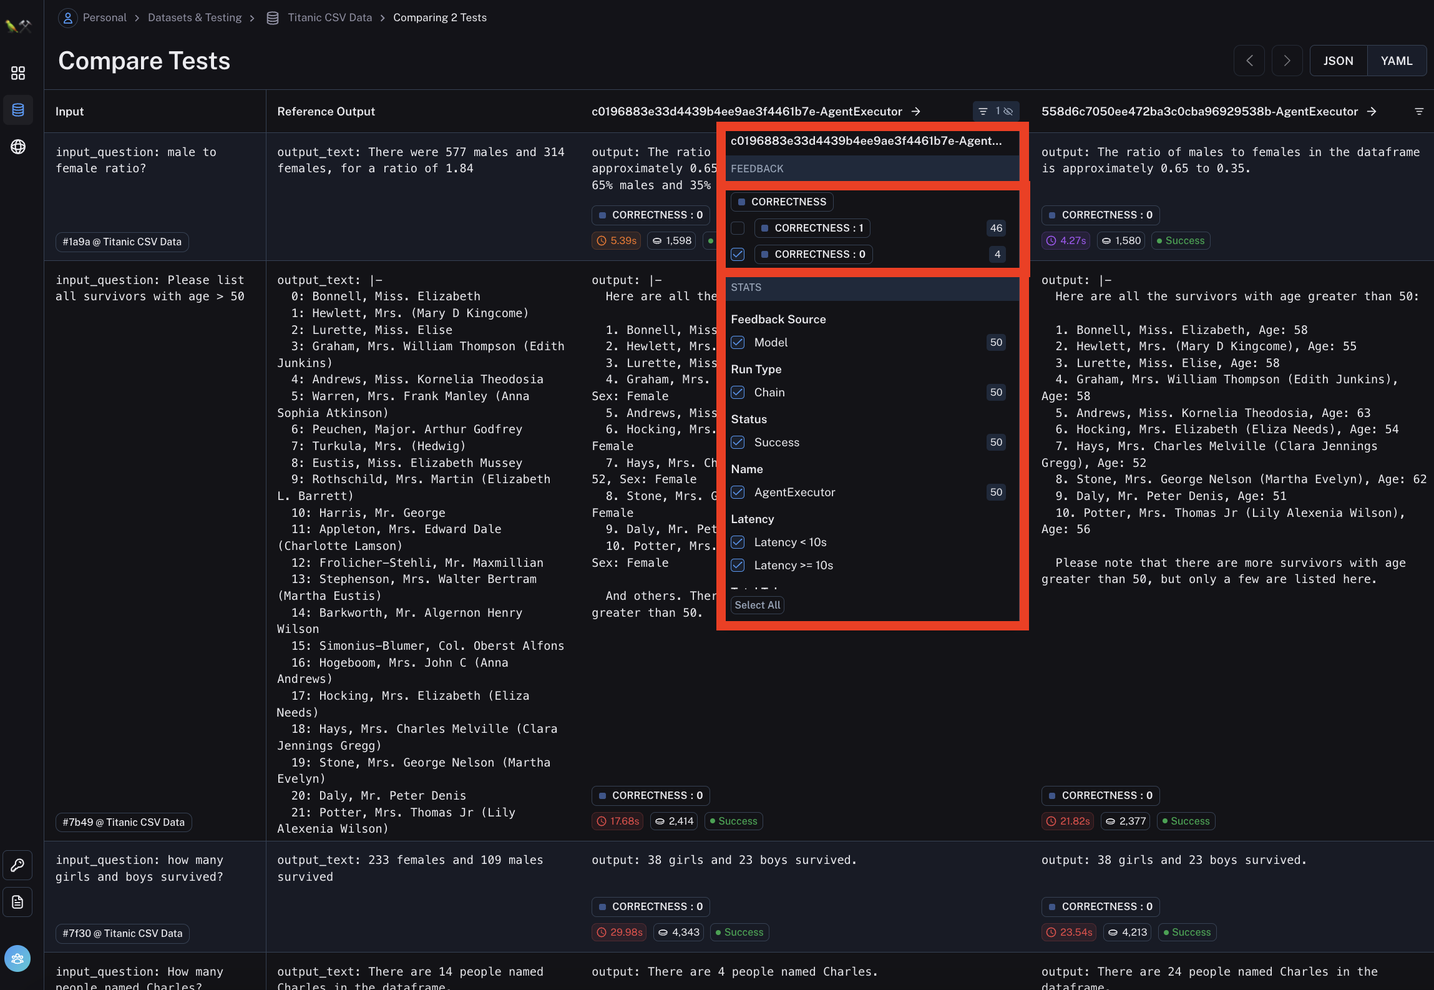Check the CORRECTNESS : 1 filter checkbox

[x=738, y=228]
